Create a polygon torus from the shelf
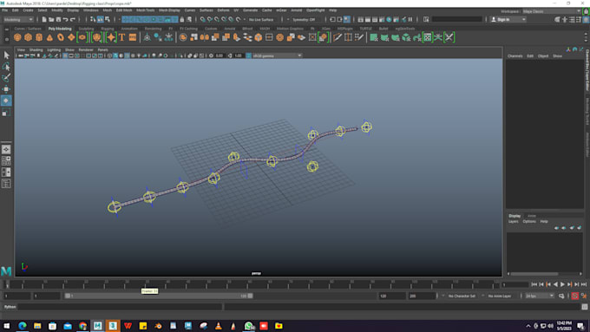 [x=61, y=37]
